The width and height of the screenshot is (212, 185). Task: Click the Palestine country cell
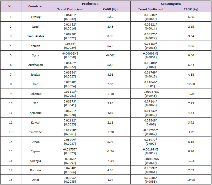35,132
